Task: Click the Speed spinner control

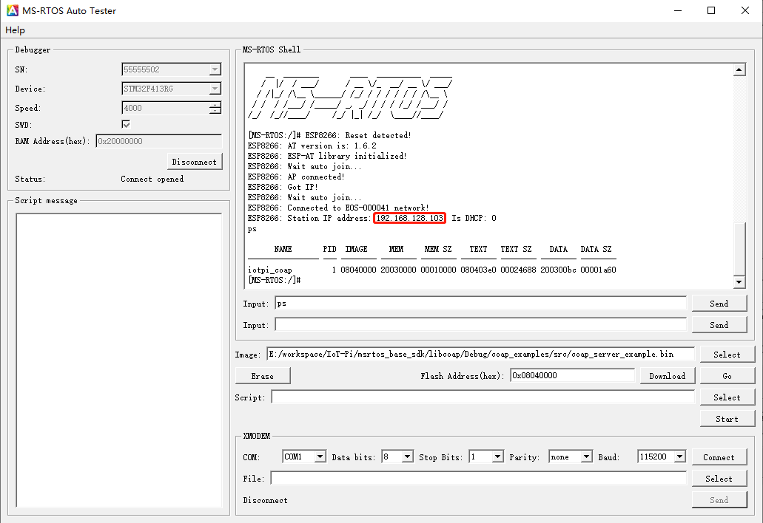Action: (x=215, y=108)
